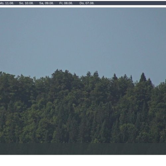Go to the Do, 07.08. tab
The width and height of the screenshot is (166, 166).
click(87, 3)
